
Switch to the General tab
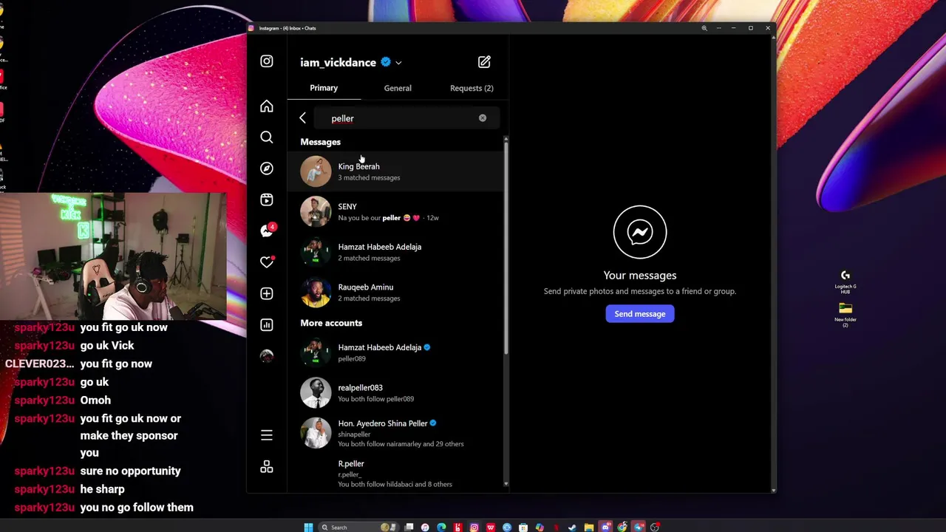point(398,88)
